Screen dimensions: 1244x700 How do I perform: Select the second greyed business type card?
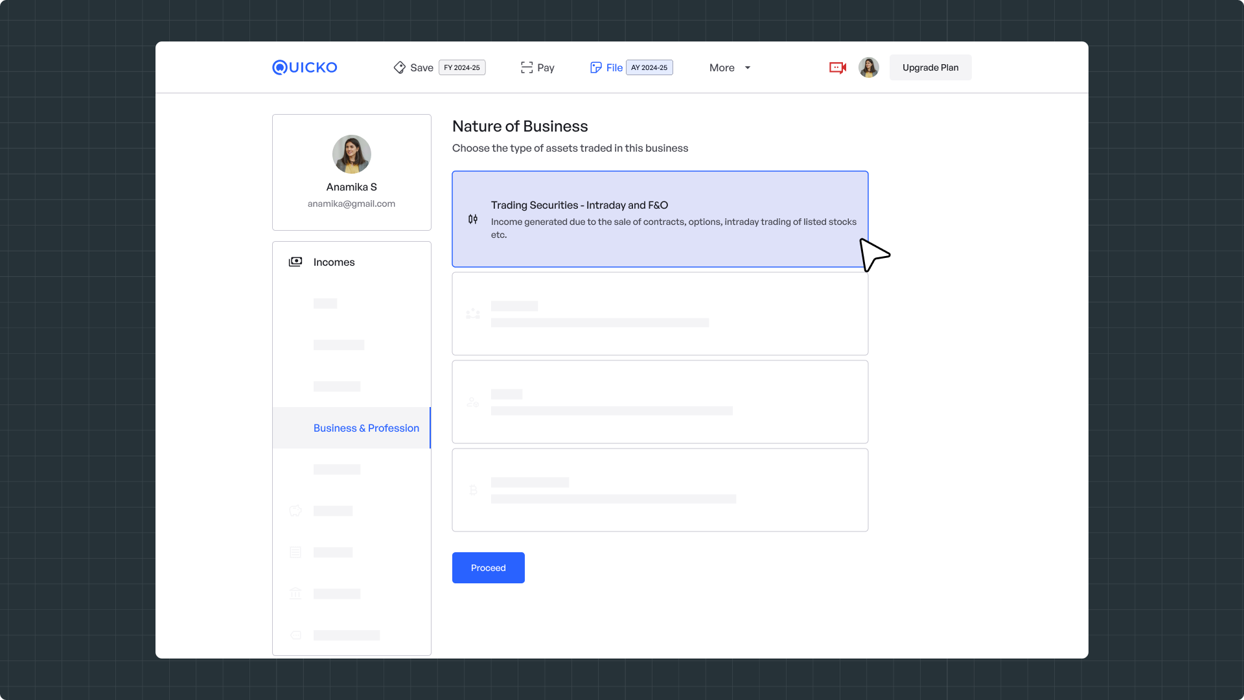click(660, 314)
